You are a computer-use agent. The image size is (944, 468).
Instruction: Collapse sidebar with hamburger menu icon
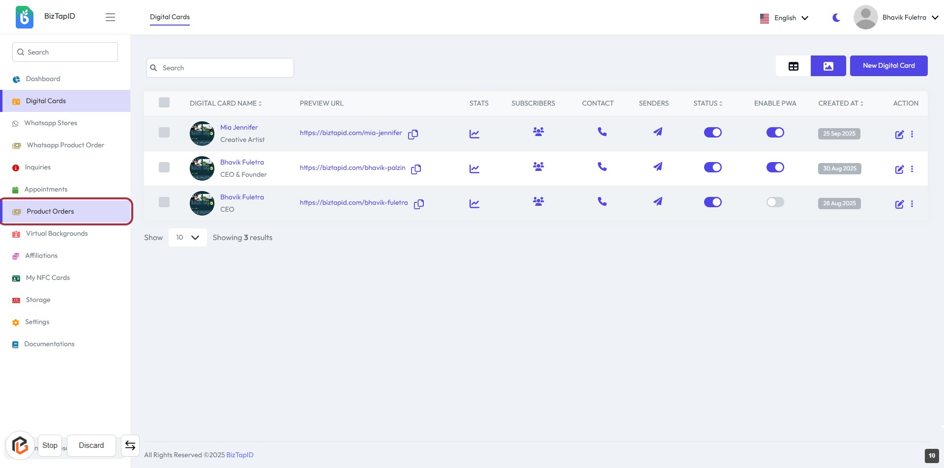(x=110, y=17)
